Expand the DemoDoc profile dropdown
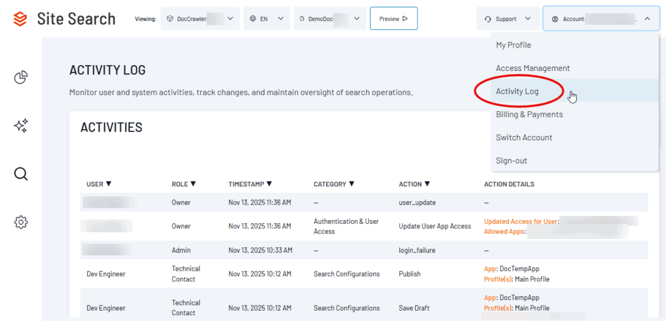This screenshot has width=666, height=321. (x=328, y=19)
